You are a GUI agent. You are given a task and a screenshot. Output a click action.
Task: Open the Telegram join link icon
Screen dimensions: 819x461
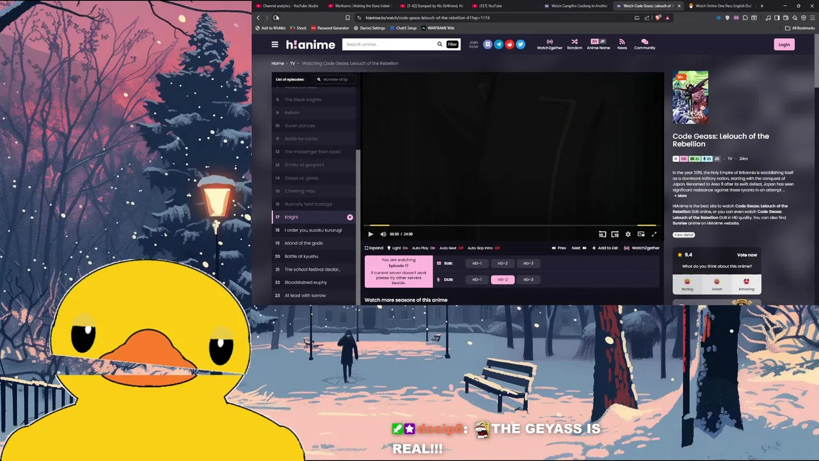pos(498,44)
